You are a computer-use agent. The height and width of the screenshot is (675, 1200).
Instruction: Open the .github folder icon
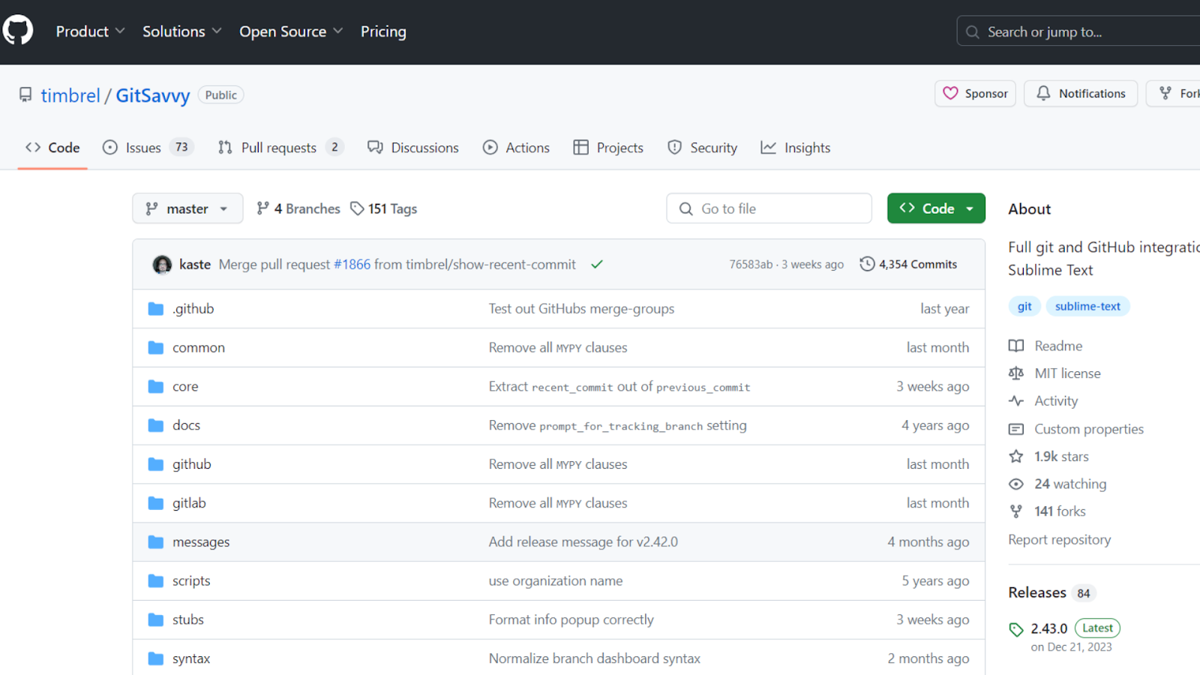point(156,309)
